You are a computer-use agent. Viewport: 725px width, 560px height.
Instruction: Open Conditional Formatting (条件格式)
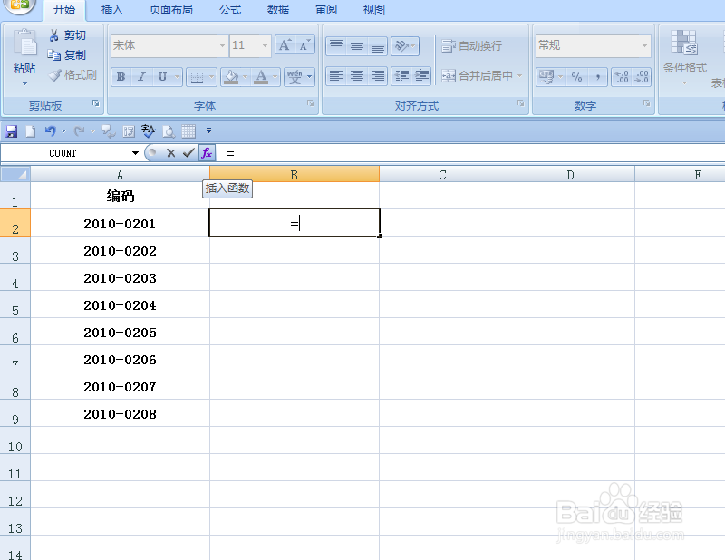(684, 57)
